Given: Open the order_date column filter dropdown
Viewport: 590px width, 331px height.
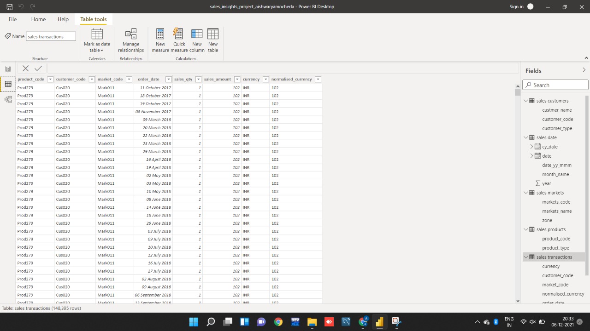Looking at the screenshot, I should pyautogui.click(x=169, y=80).
